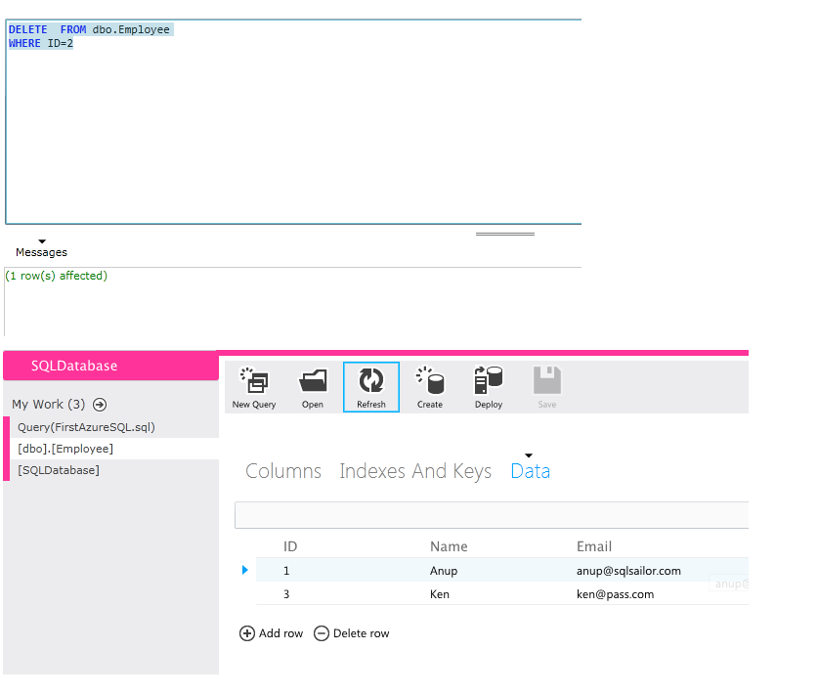Click the Save floppy disk icon
This screenshot has height=693, width=819.
[x=547, y=381]
